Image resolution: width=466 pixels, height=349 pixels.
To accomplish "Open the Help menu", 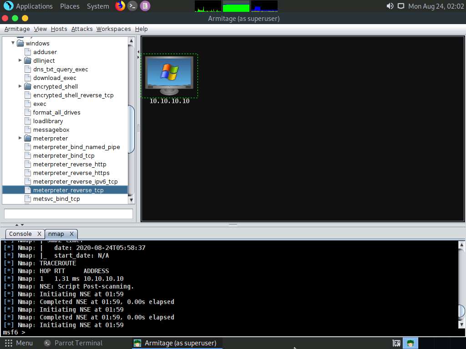I will pos(141,29).
